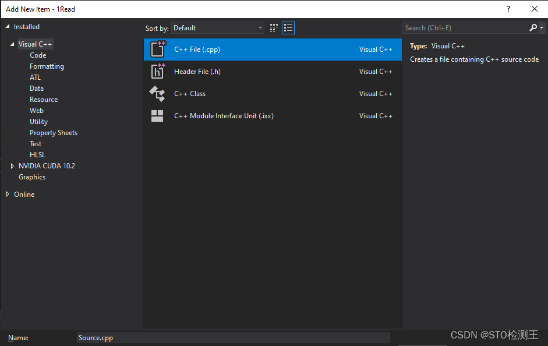Click the help question mark icon
This screenshot has height=346, width=548.
(508, 9)
